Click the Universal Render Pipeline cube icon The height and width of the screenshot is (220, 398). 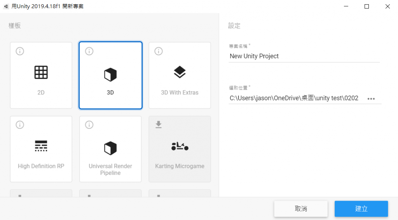click(110, 148)
